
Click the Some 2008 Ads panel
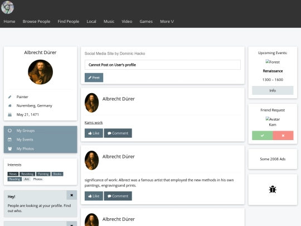pos(273,159)
